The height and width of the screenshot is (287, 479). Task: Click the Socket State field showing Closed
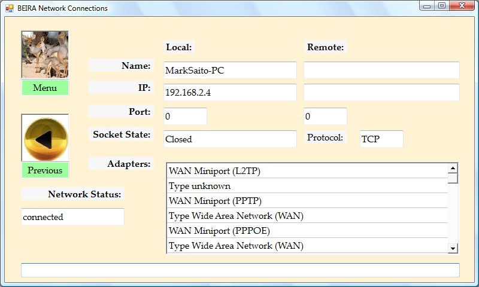(x=230, y=139)
